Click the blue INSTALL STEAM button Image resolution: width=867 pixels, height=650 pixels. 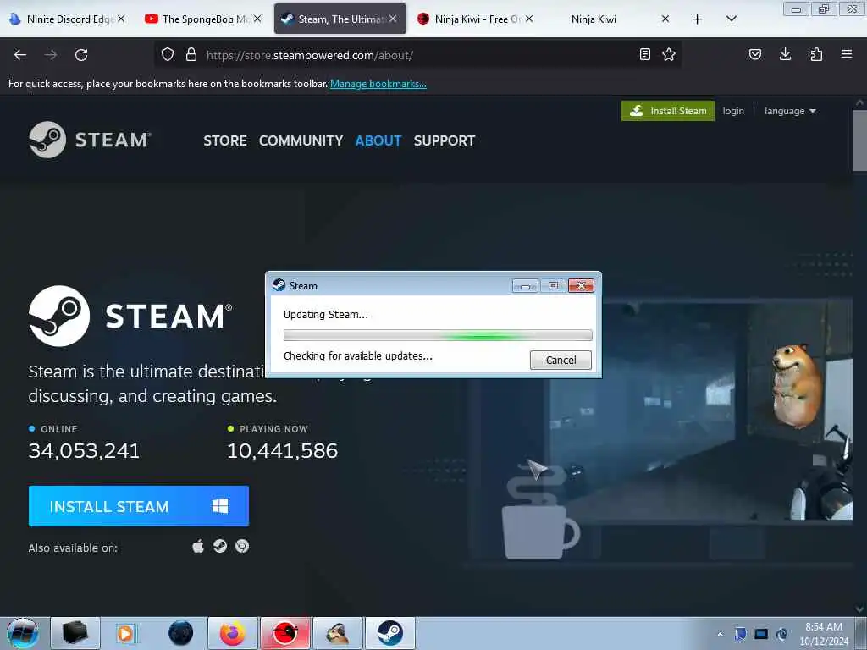pyautogui.click(x=139, y=506)
